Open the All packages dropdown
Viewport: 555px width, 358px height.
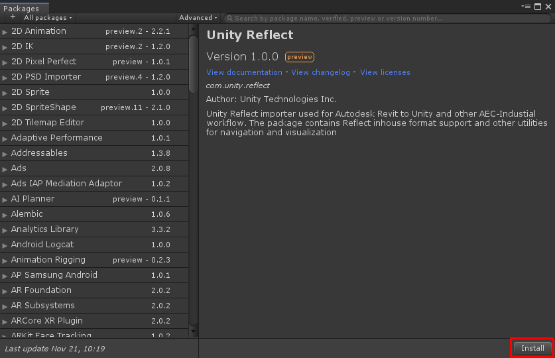pyautogui.click(x=48, y=18)
